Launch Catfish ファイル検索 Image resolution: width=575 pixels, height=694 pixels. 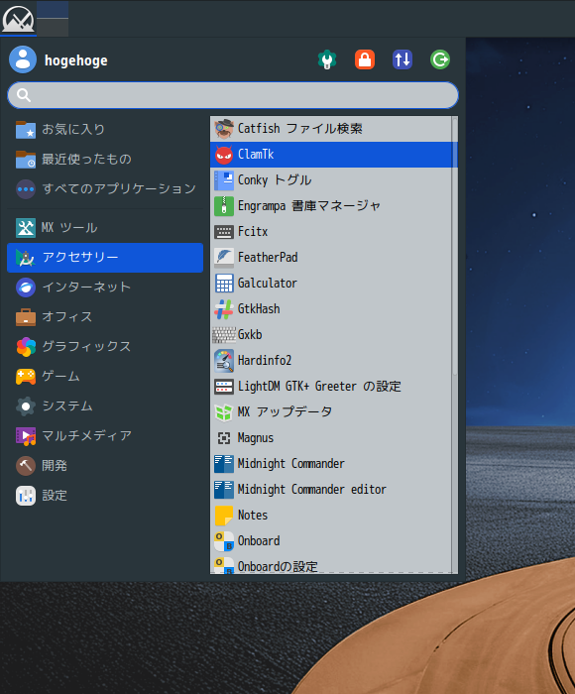pos(331,129)
